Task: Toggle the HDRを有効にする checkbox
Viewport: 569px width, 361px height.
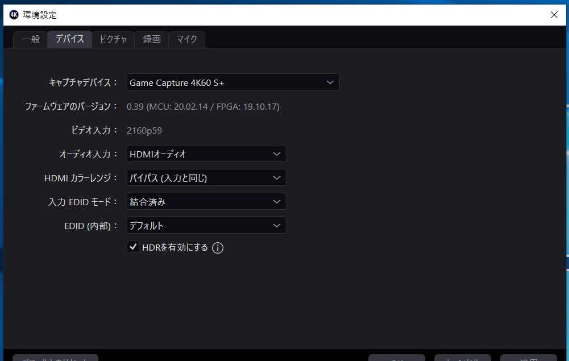Action: [133, 247]
